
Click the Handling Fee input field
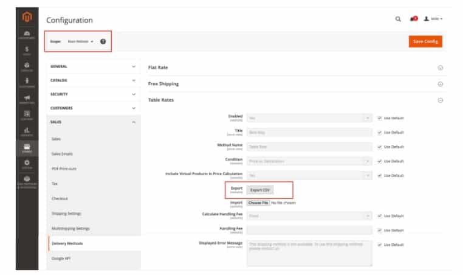pyautogui.click(x=309, y=230)
